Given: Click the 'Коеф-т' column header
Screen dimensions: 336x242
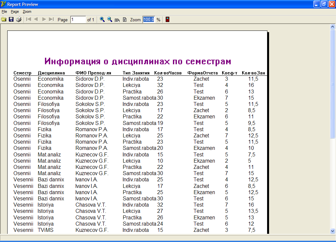Looking at the screenshot, I should click(x=229, y=73).
